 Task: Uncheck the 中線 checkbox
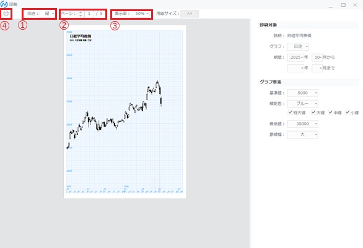[x=330, y=113]
